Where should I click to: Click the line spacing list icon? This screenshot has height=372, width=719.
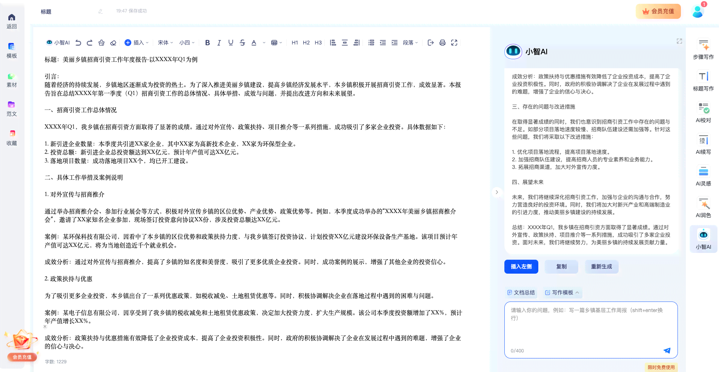[371, 43]
